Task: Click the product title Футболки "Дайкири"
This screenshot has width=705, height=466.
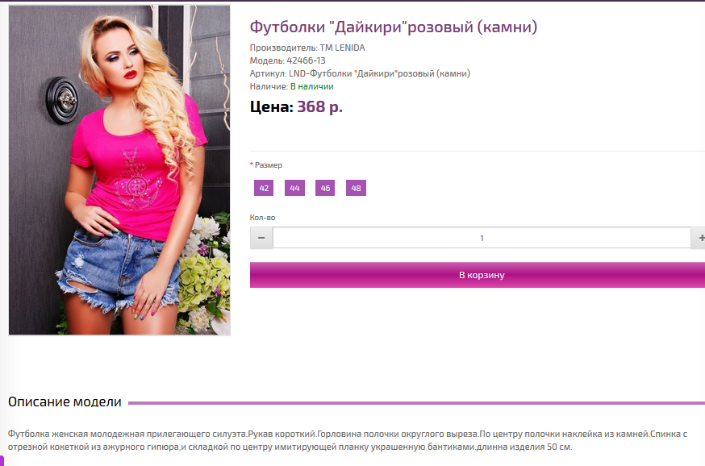Action: click(394, 27)
